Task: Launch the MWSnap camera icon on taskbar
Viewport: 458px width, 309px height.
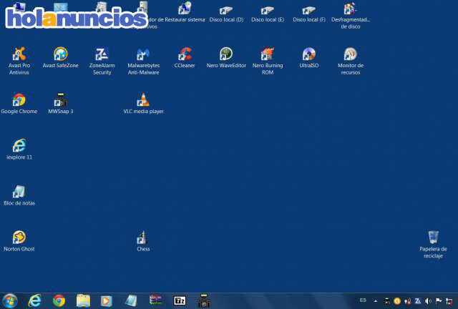Action: tap(204, 301)
